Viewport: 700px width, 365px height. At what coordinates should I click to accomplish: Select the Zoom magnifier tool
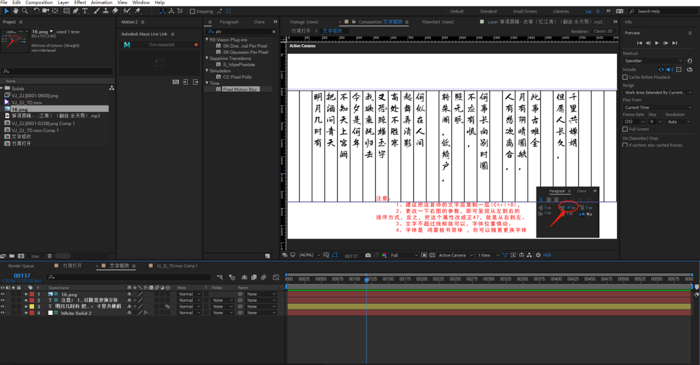[x=25, y=11]
